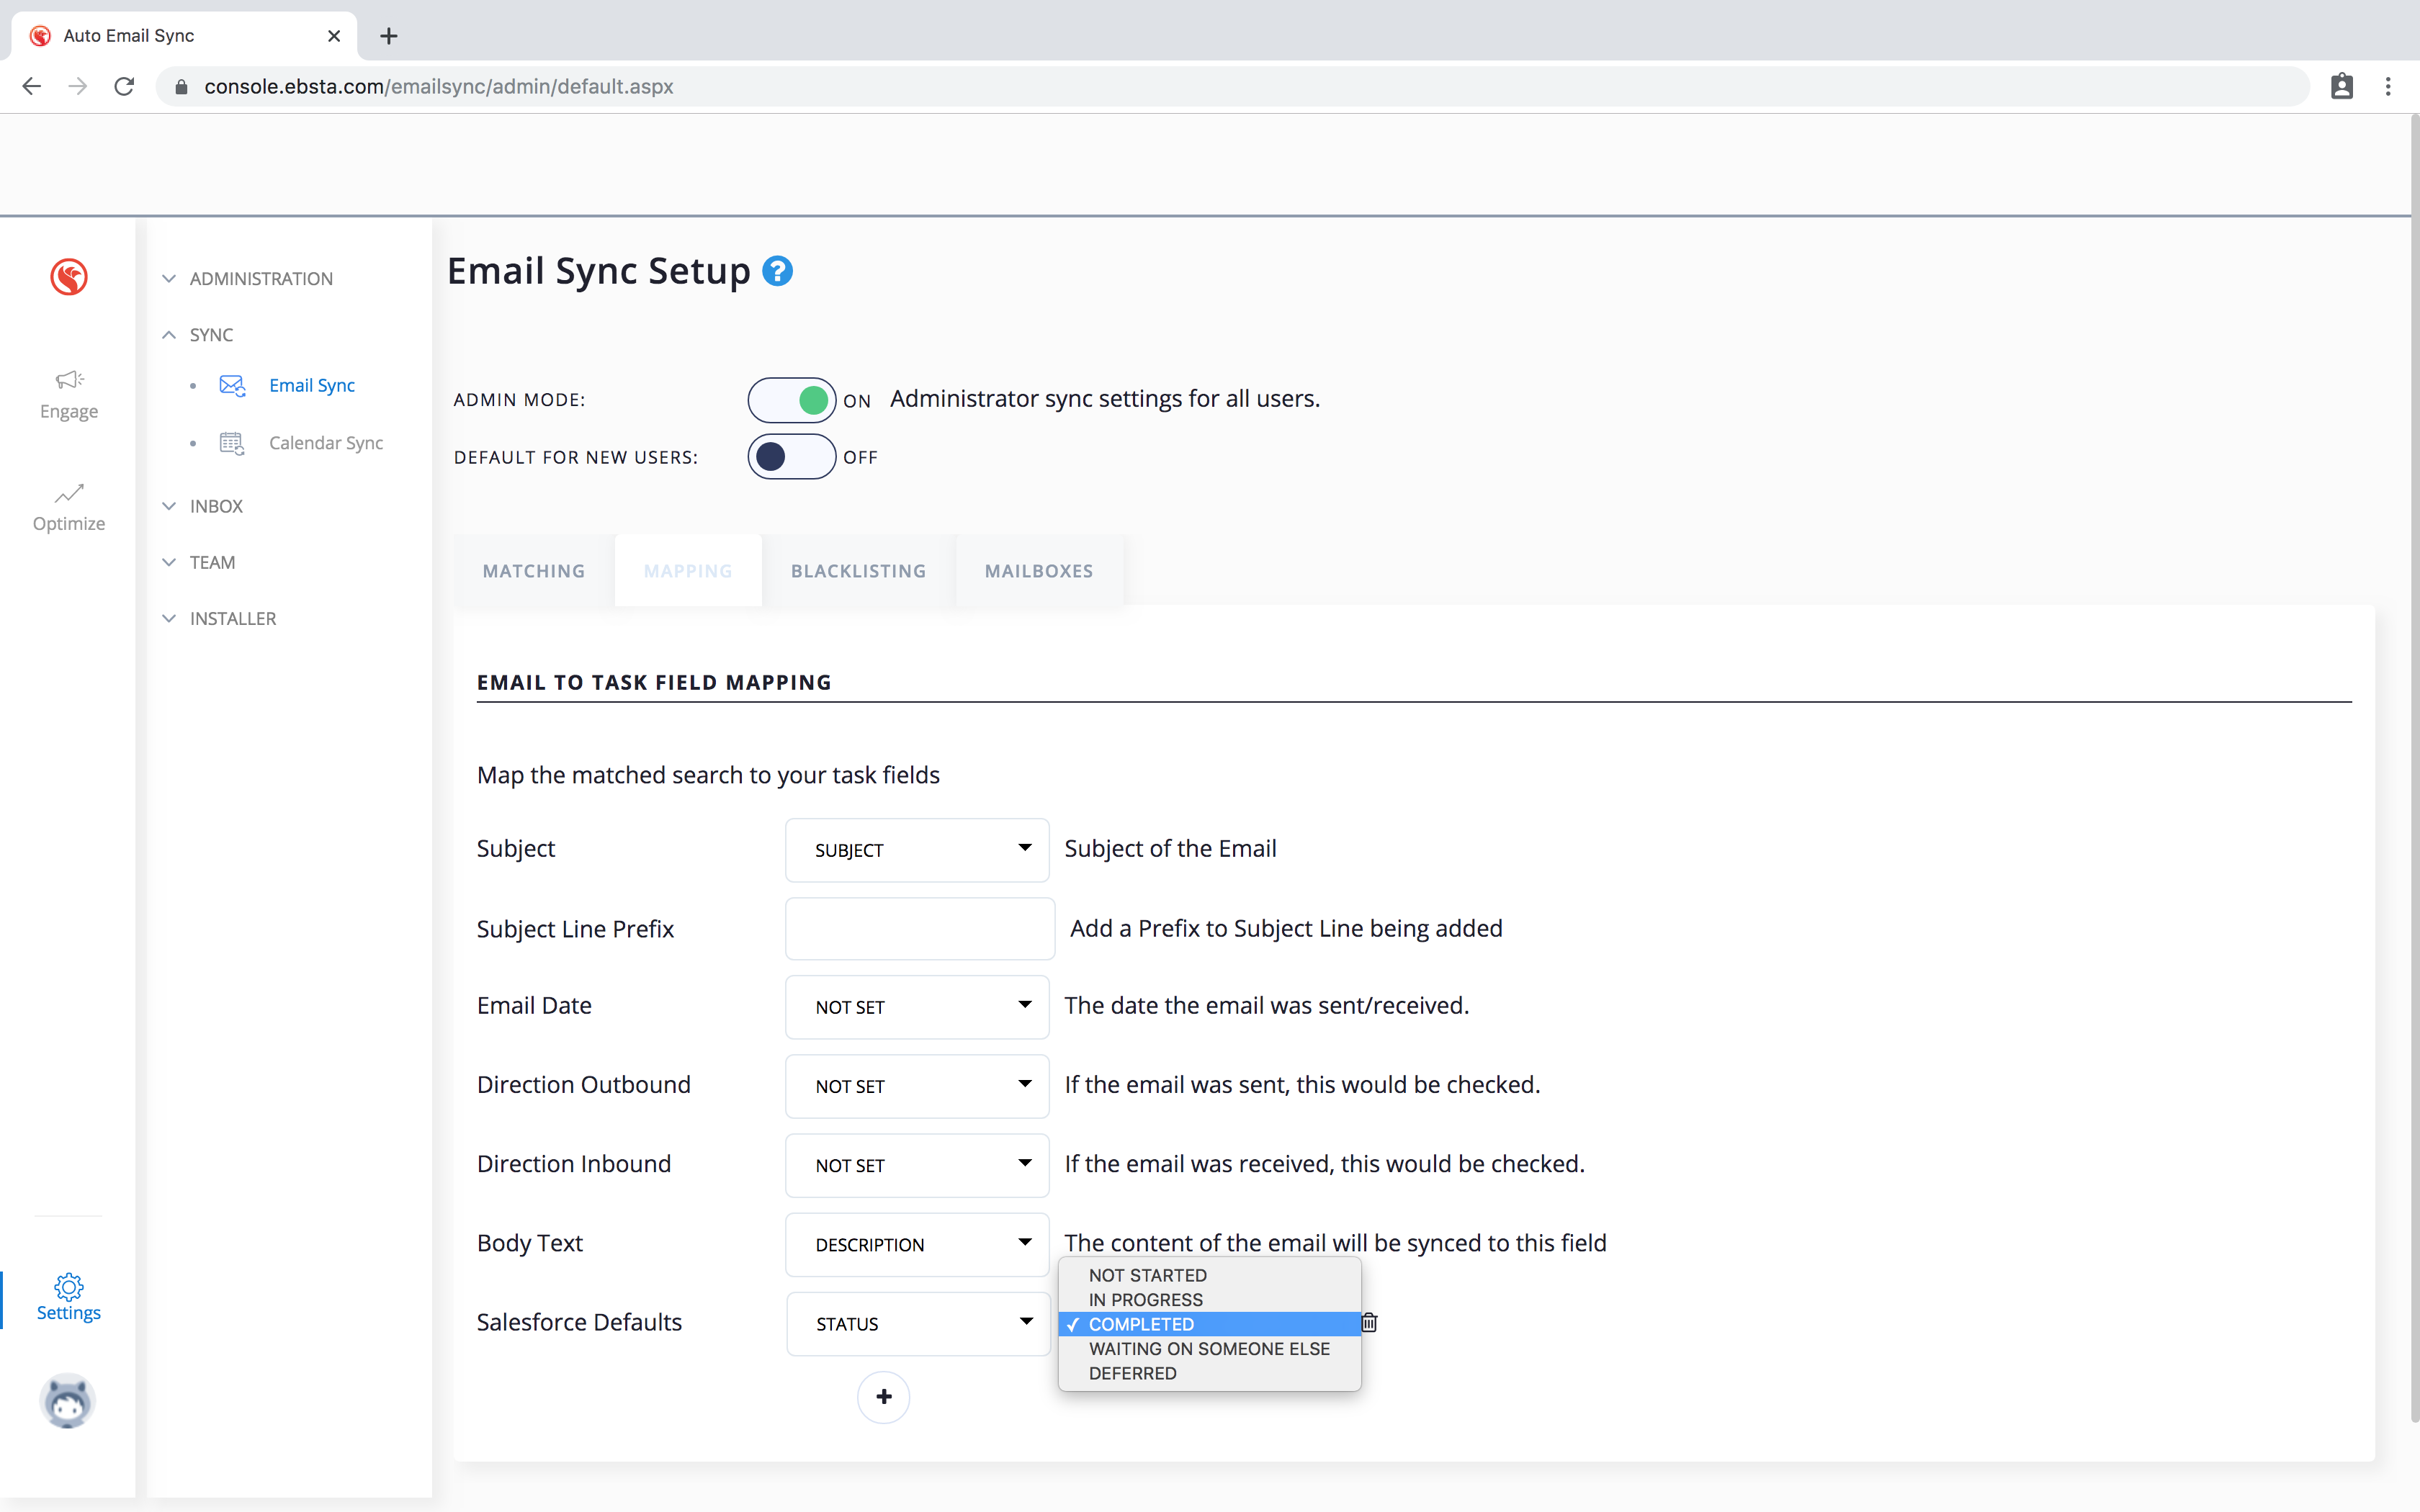This screenshot has height=1512, width=2420.
Task: Delete the Salesforce Defaults row with trash icon
Action: (1370, 1323)
